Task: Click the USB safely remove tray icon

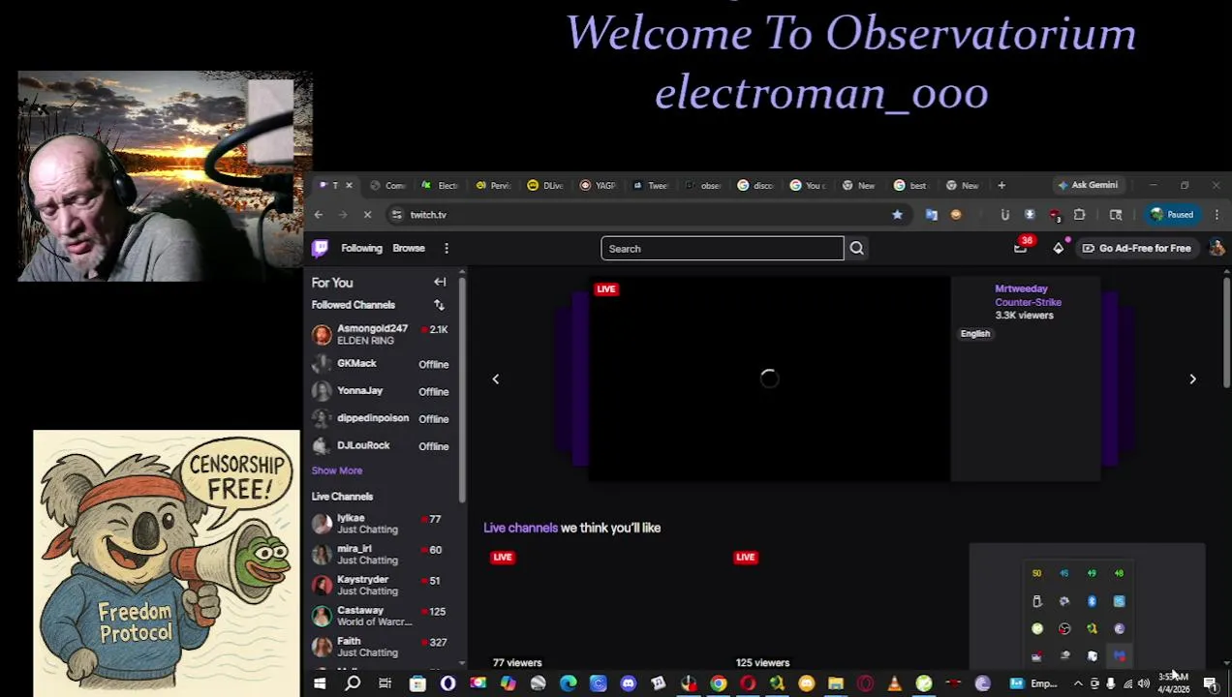Action: coord(1036,601)
